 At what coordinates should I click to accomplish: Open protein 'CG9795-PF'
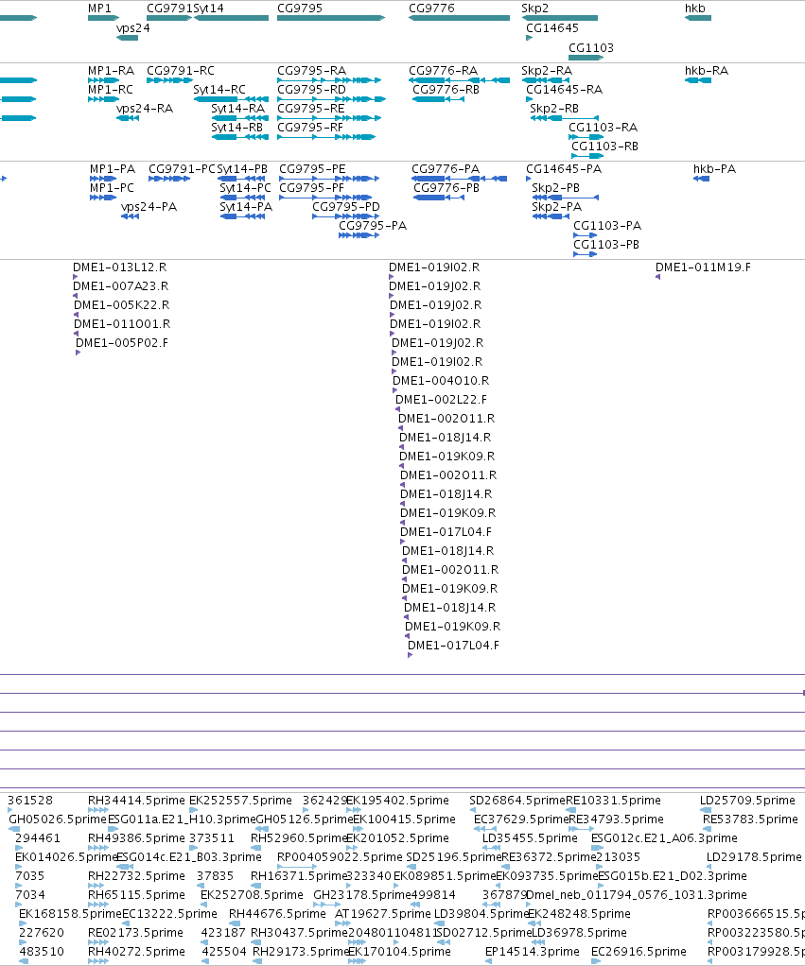point(312,188)
